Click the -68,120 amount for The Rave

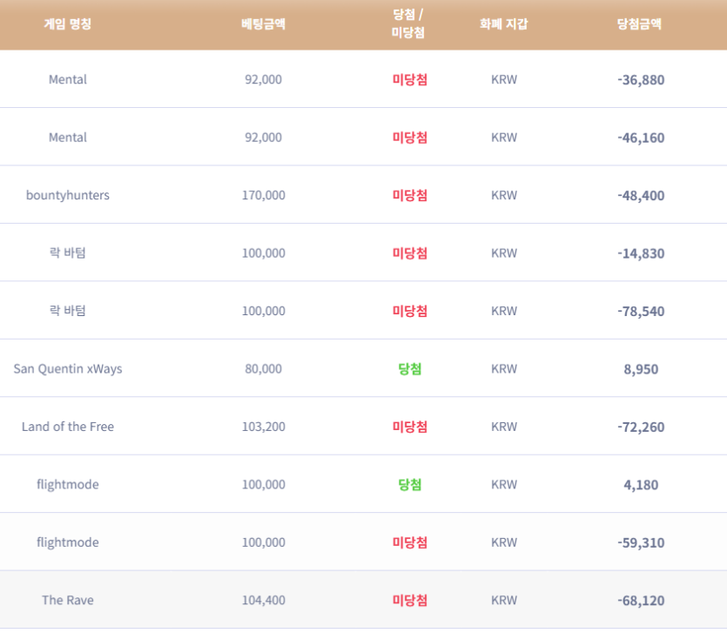pyautogui.click(x=641, y=601)
